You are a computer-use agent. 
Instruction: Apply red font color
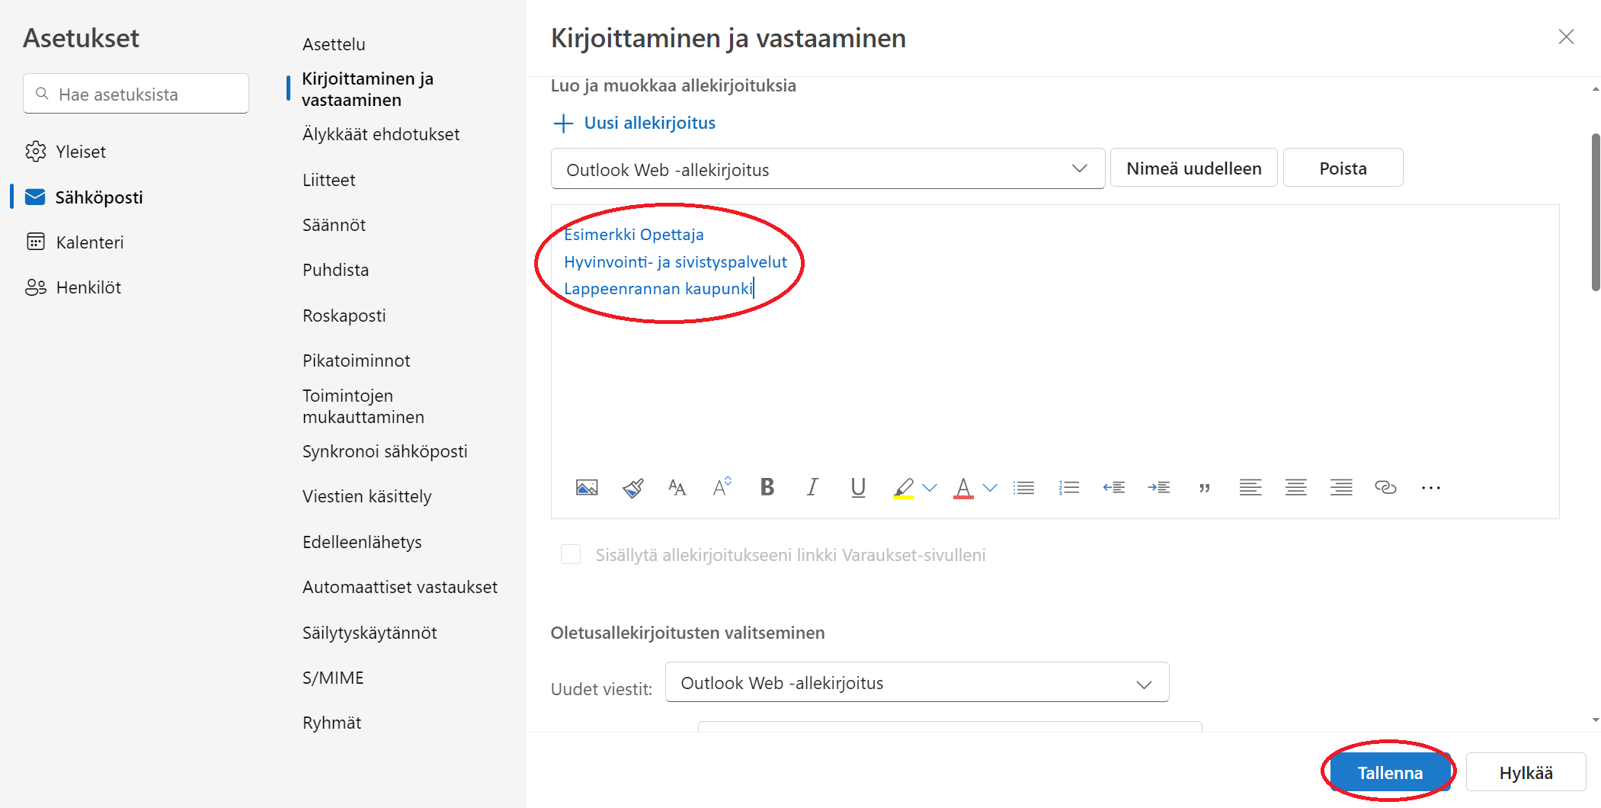tap(963, 488)
